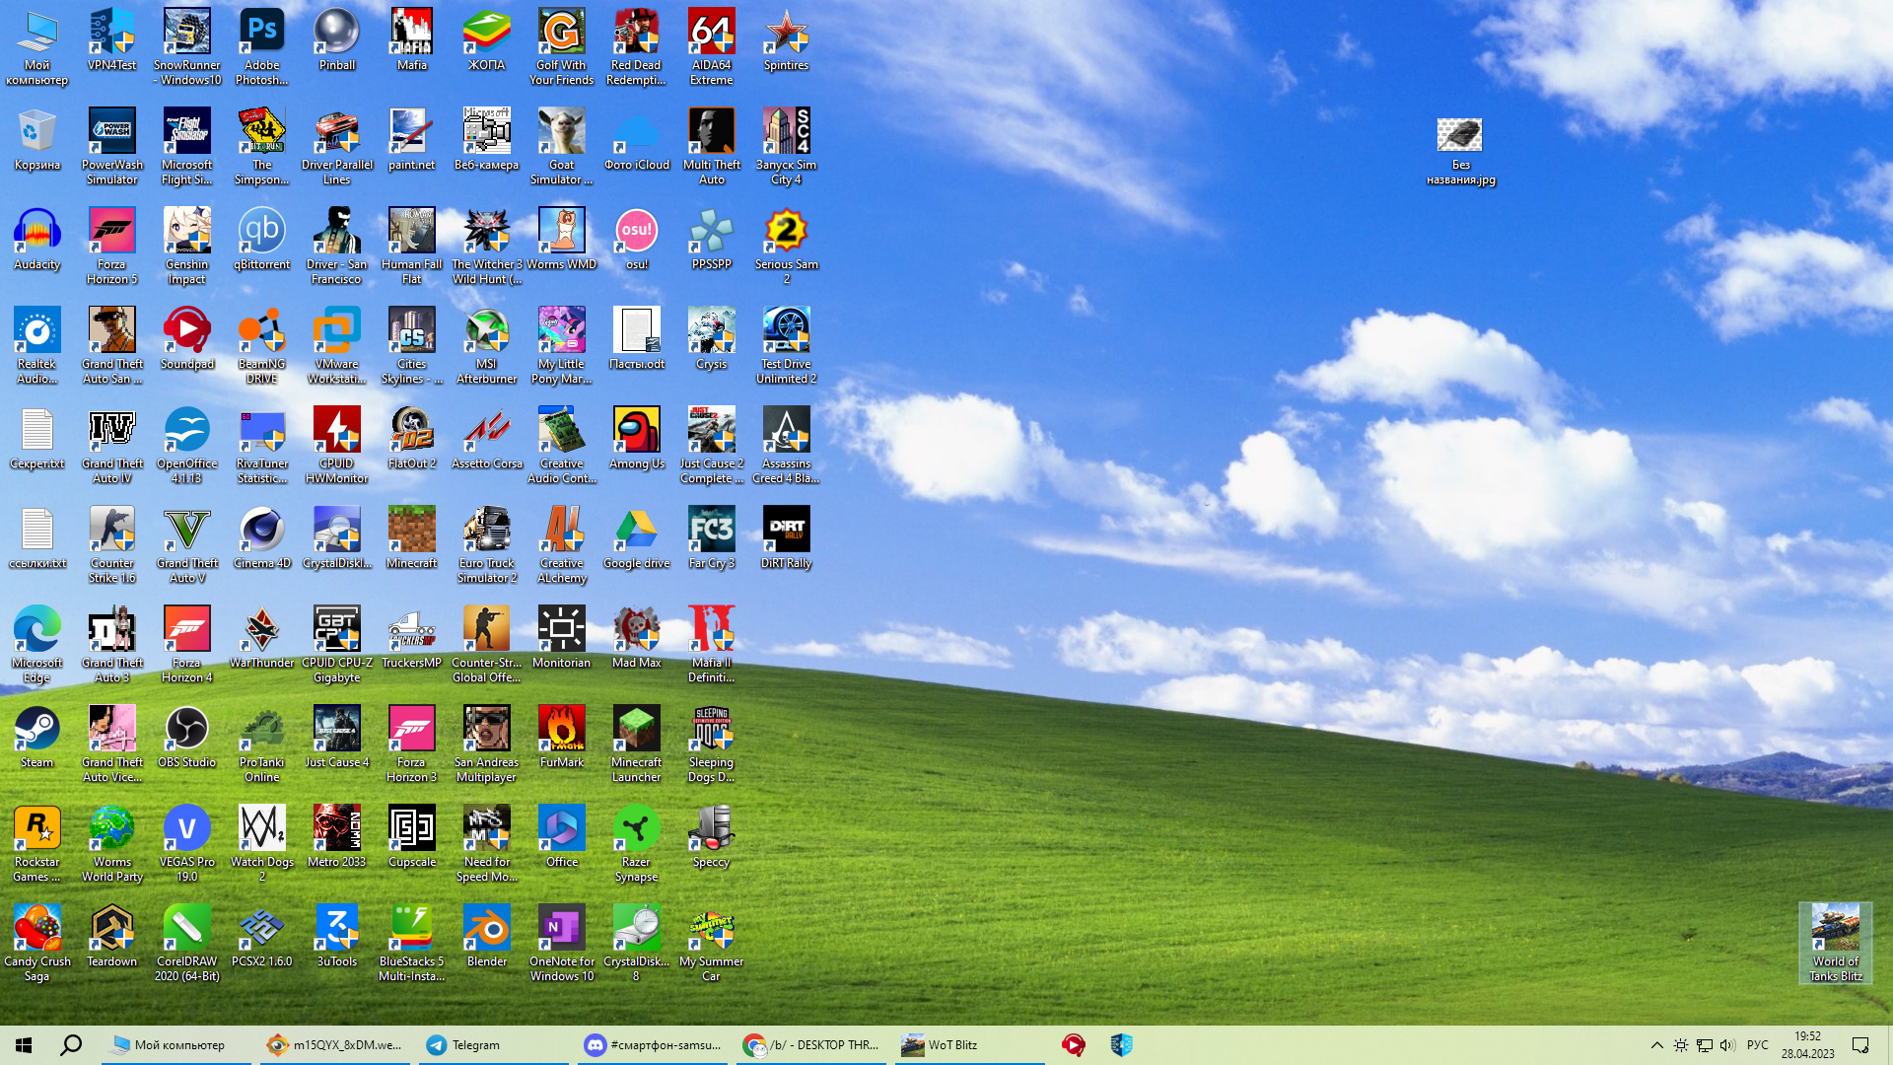
Task: Switch to WoT Blitz taskbar window
Action: pyautogui.click(x=970, y=1044)
